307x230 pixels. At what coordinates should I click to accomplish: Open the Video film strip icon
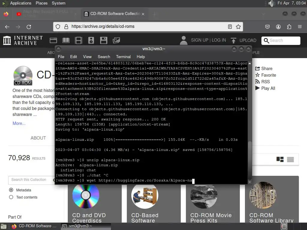pyautogui.click(x=78, y=40)
